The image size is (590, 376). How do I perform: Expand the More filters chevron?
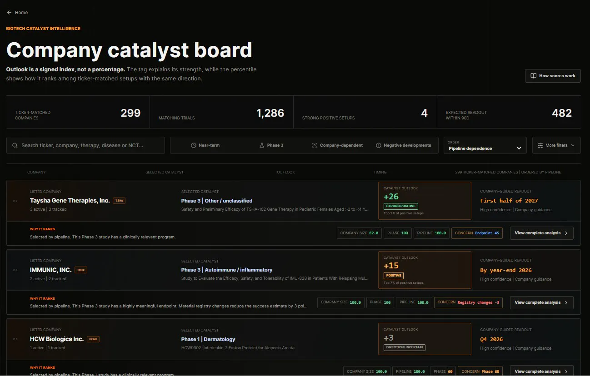573,145
